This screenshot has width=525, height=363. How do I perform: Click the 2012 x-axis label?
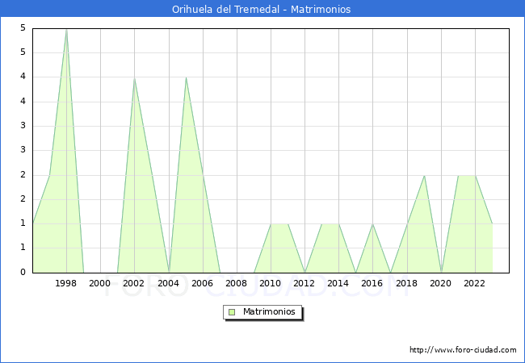click(304, 283)
